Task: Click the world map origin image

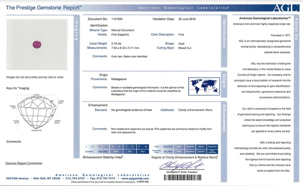Action: [204, 86]
